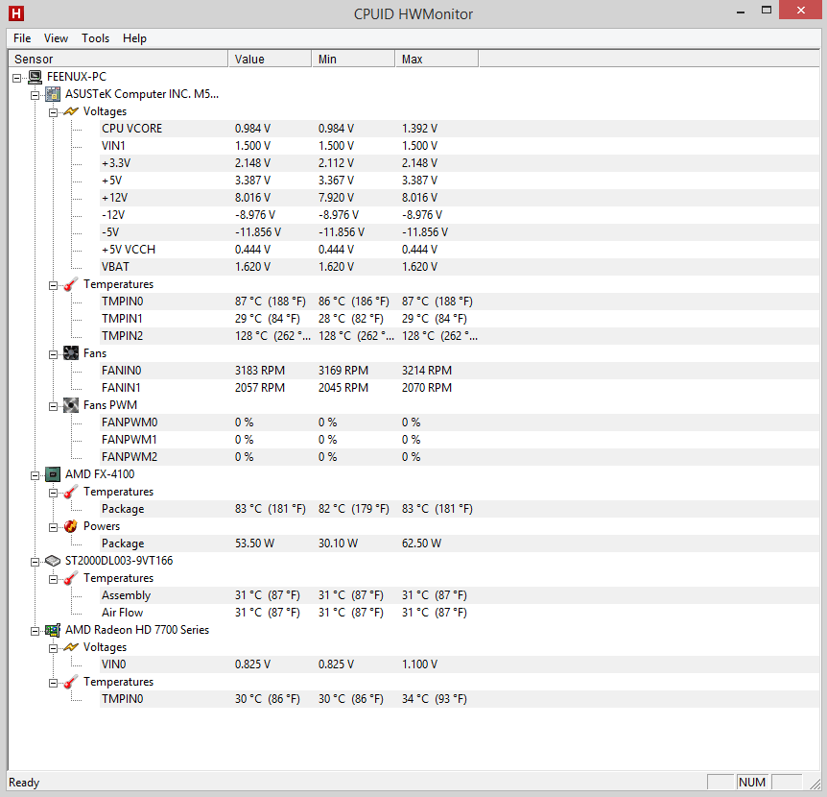The height and width of the screenshot is (797, 827).
Task: Click the Powers flame icon
Action: point(71,526)
